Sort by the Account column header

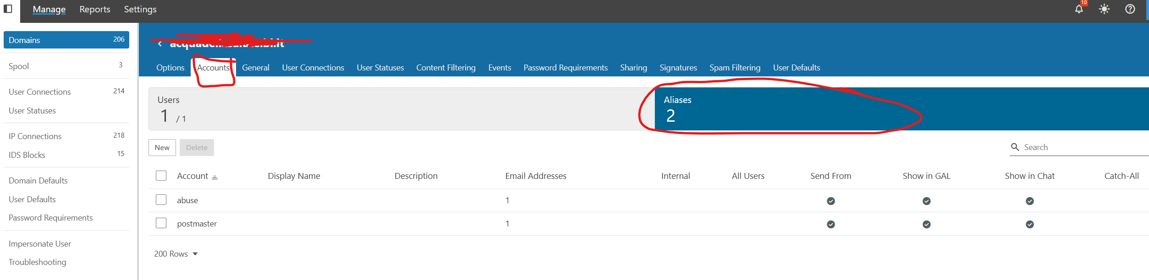click(192, 176)
